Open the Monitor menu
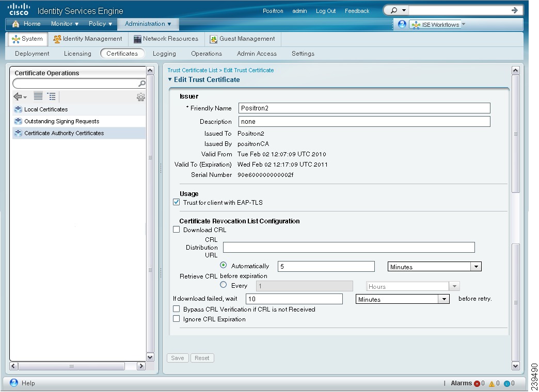Image resolution: width=539 pixels, height=392 pixels. (65, 24)
